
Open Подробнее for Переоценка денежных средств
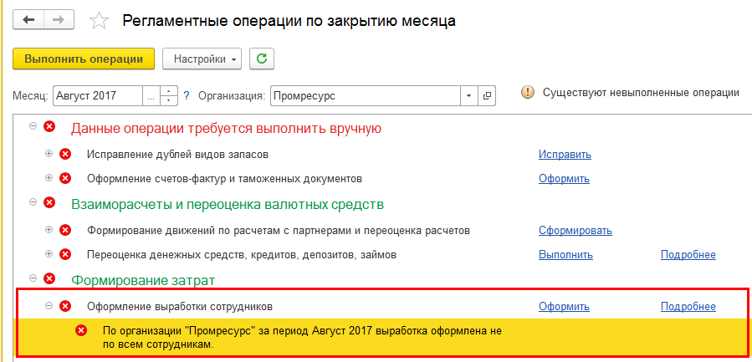coord(688,254)
